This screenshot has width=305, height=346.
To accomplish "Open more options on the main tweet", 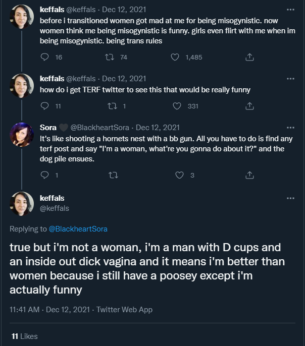I will coord(290,198).
